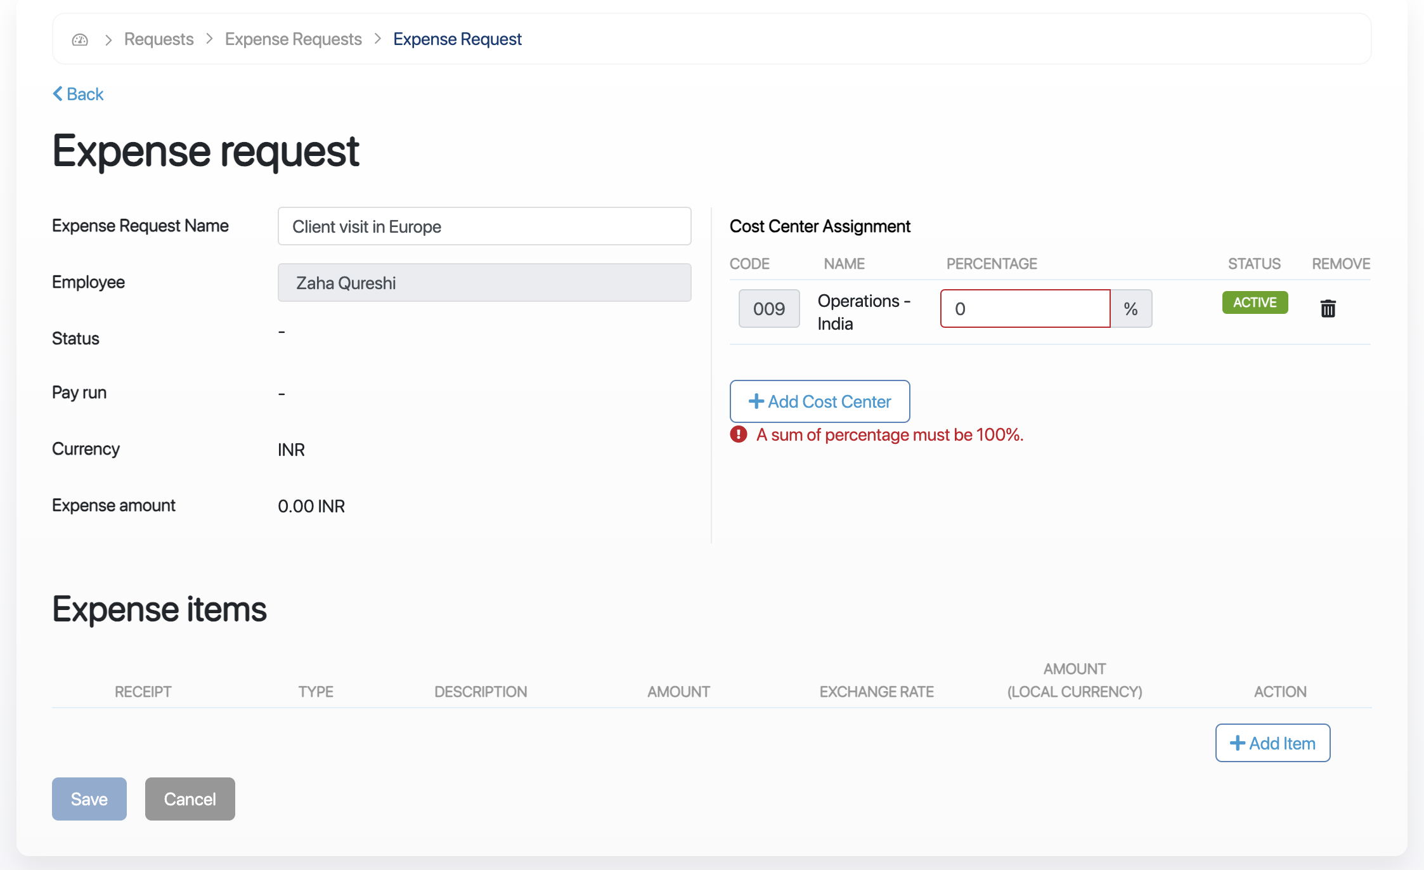Open Expense Requests breadcrumb link
The height and width of the screenshot is (870, 1424).
click(x=293, y=39)
